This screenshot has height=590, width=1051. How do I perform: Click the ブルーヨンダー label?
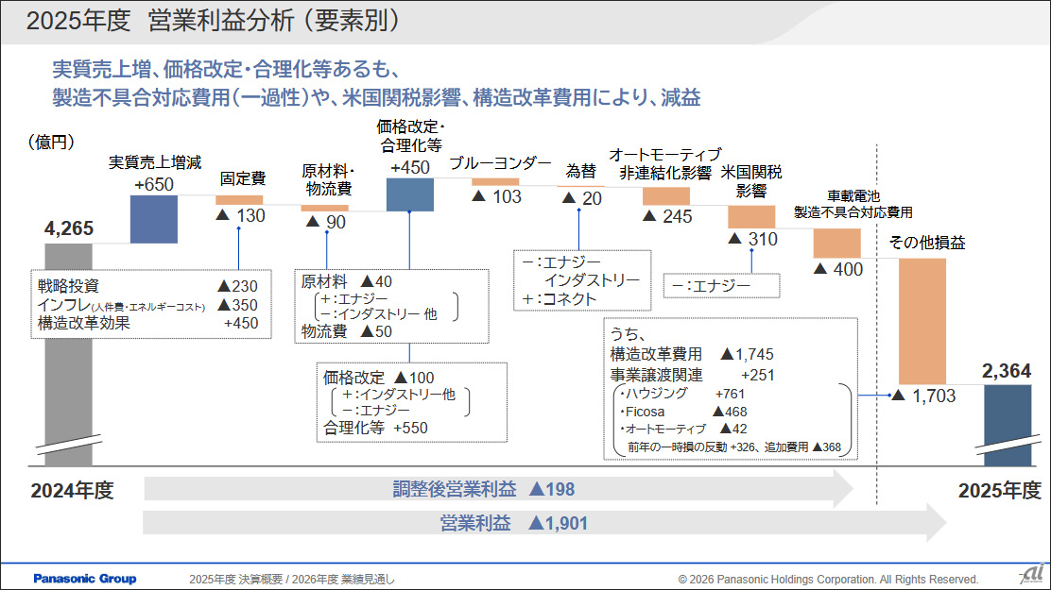point(500,162)
